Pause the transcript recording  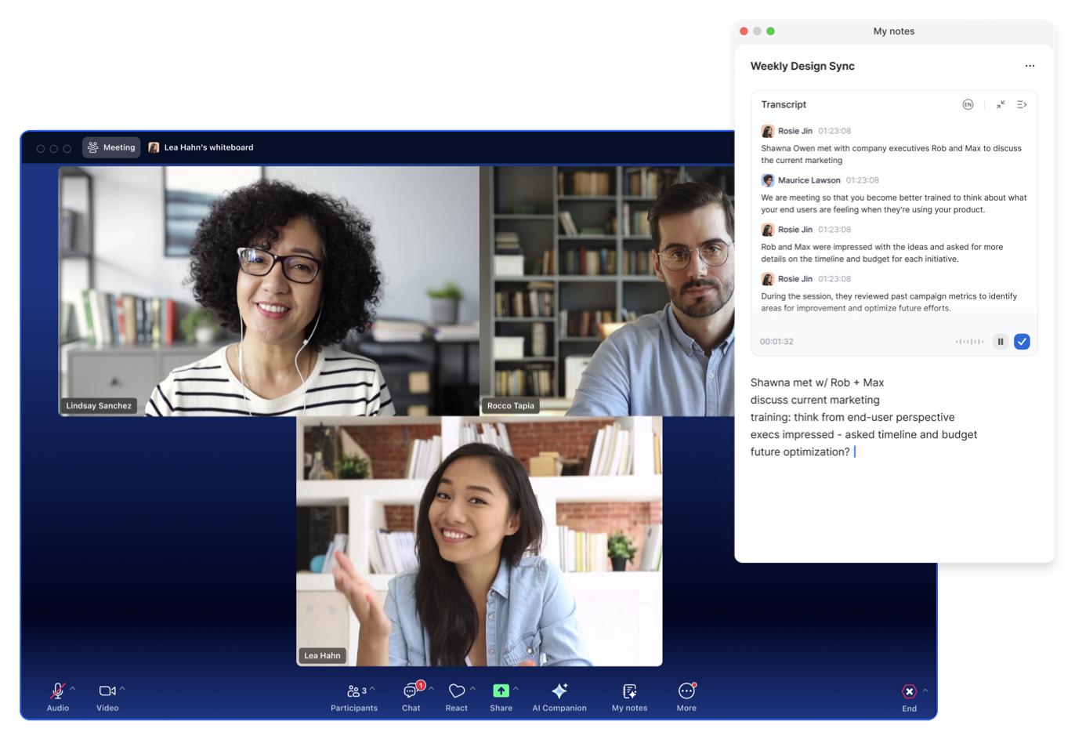1001,342
